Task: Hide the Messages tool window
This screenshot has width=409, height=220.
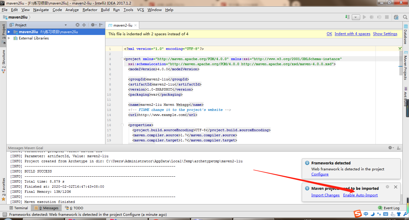Action: tap(399, 148)
